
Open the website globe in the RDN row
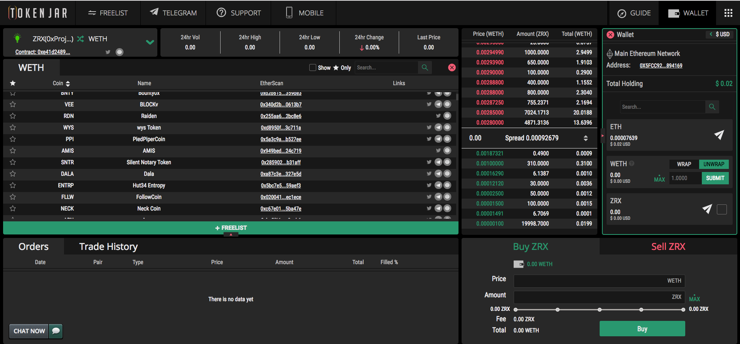click(x=447, y=116)
